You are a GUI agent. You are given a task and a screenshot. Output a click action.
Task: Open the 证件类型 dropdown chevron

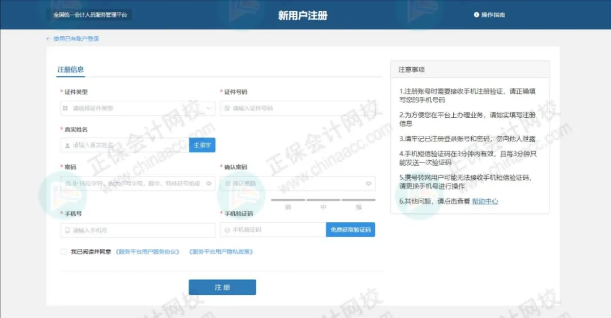209,108
